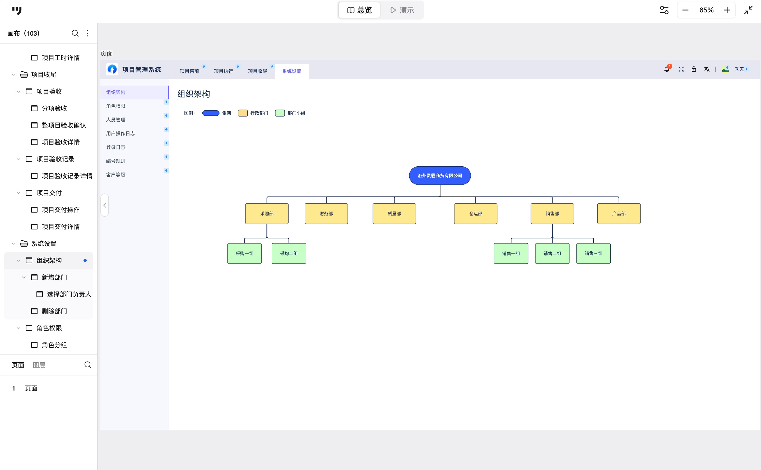Collapse the 项目验收 tree chevron
761x470 pixels.
pos(18,91)
